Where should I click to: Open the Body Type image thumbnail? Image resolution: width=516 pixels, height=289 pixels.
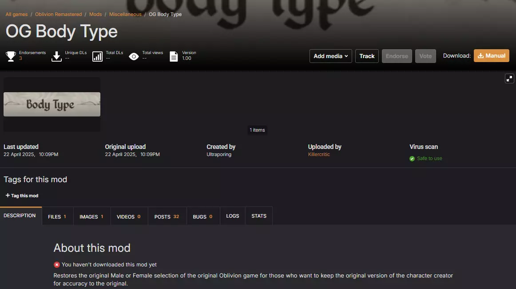pyautogui.click(x=52, y=105)
